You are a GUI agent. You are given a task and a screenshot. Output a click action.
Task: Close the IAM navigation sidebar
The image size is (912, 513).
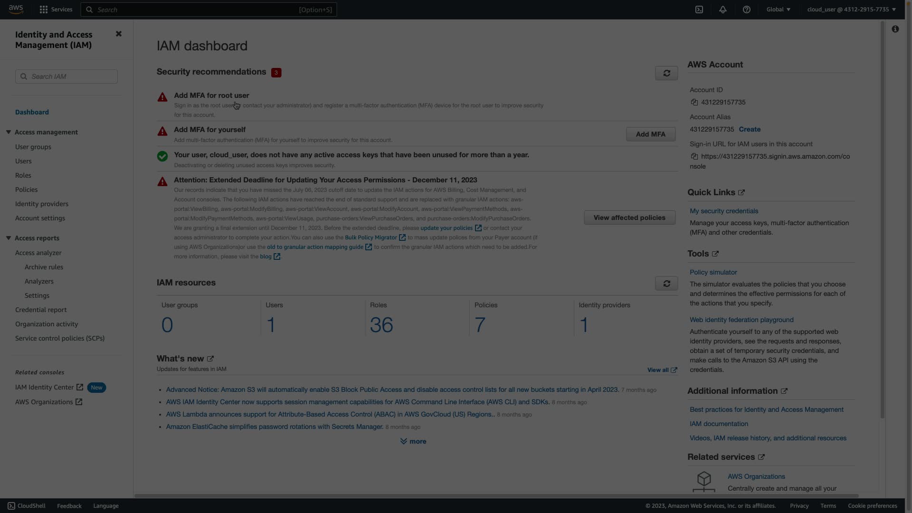coord(119,34)
